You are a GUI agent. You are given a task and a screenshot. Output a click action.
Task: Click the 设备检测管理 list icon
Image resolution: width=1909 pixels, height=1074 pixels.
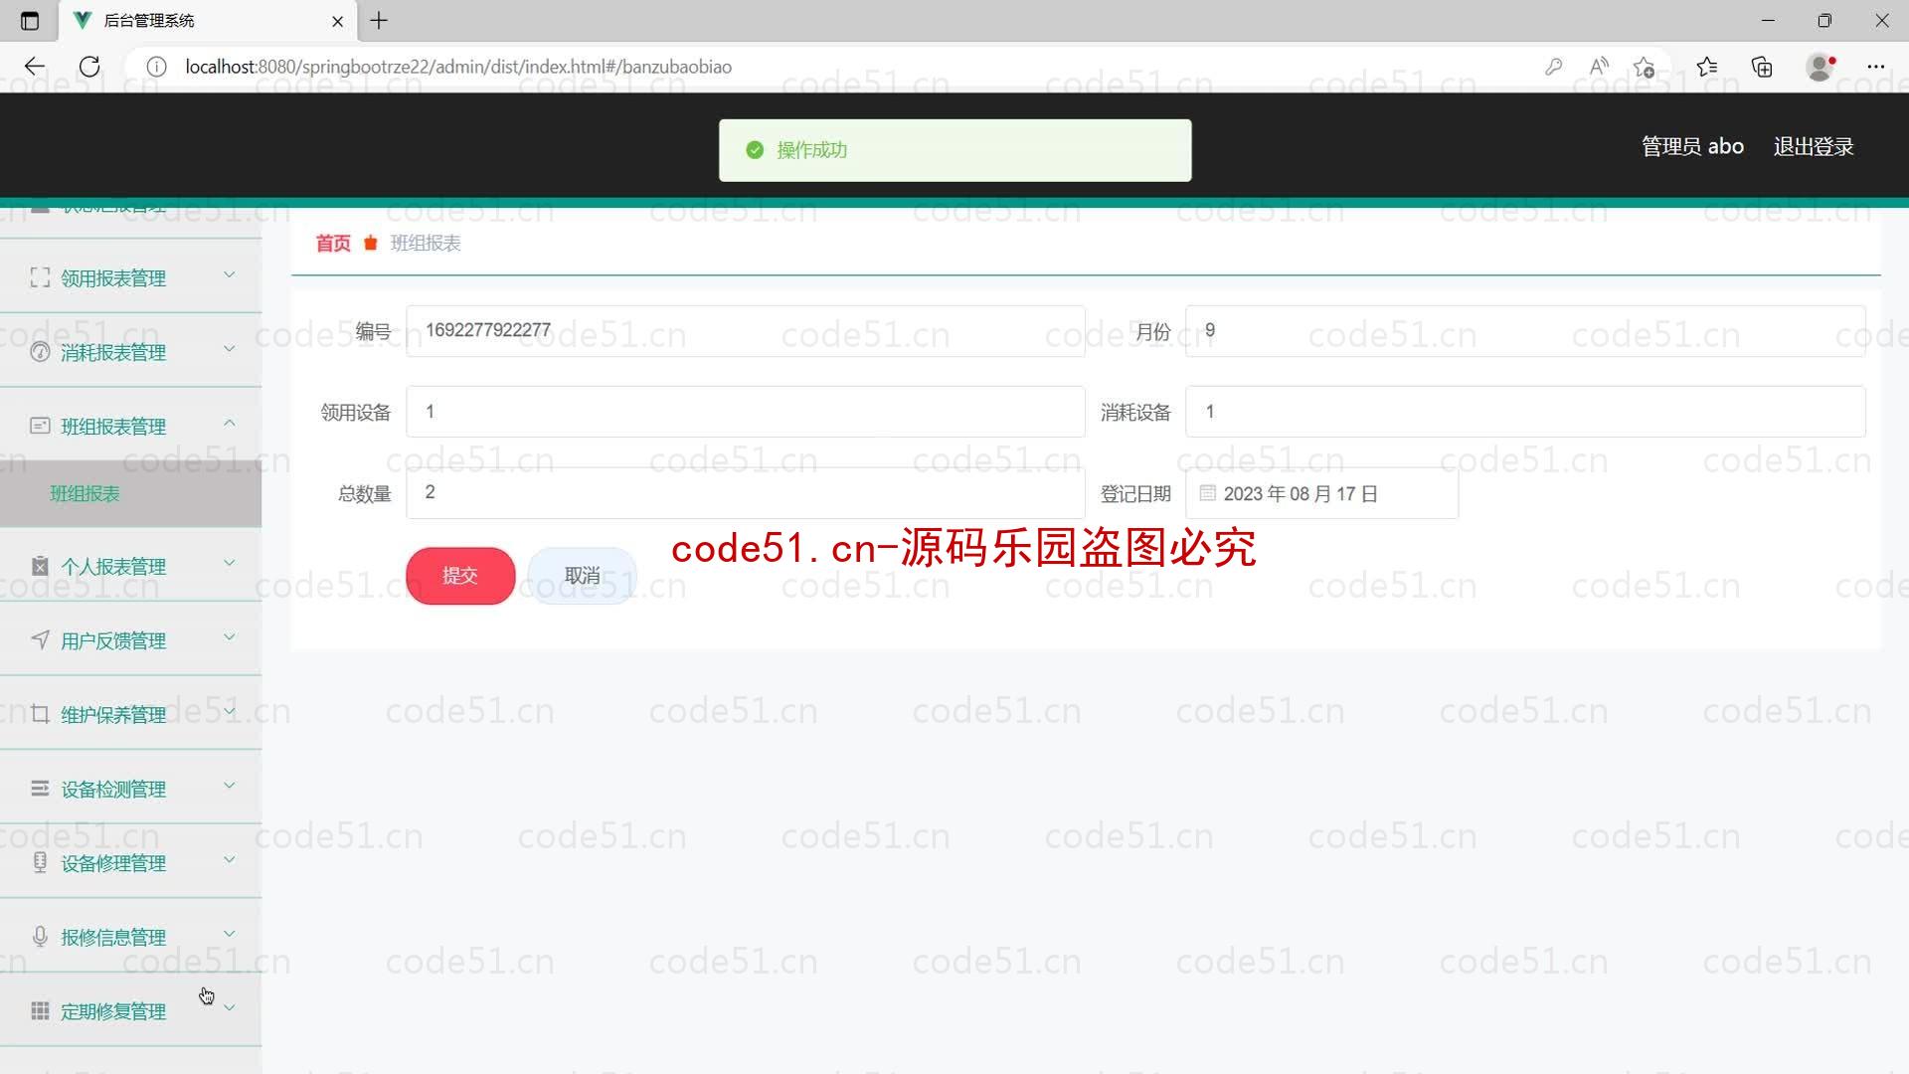point(40,789)
